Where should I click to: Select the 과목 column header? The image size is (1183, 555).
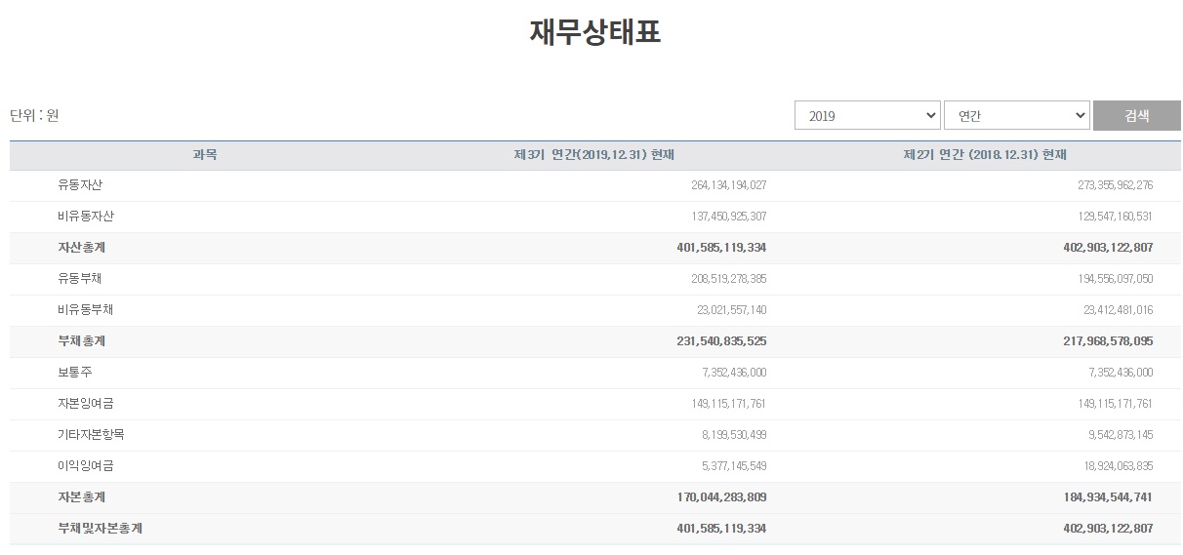click(x=205, y=155)
